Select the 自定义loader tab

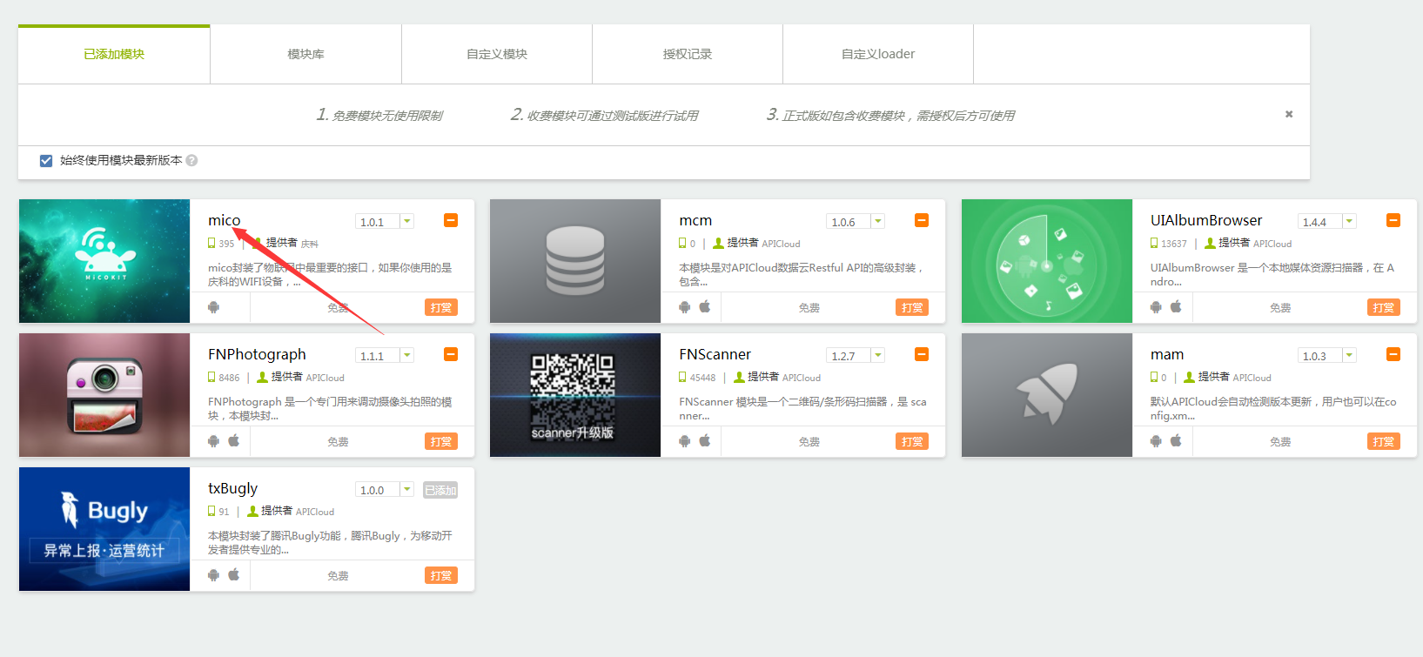tap(878, 54)
